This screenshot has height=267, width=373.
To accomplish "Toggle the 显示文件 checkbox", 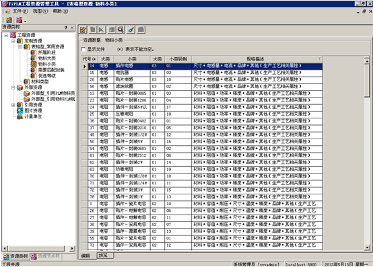I will click(83, 49).
